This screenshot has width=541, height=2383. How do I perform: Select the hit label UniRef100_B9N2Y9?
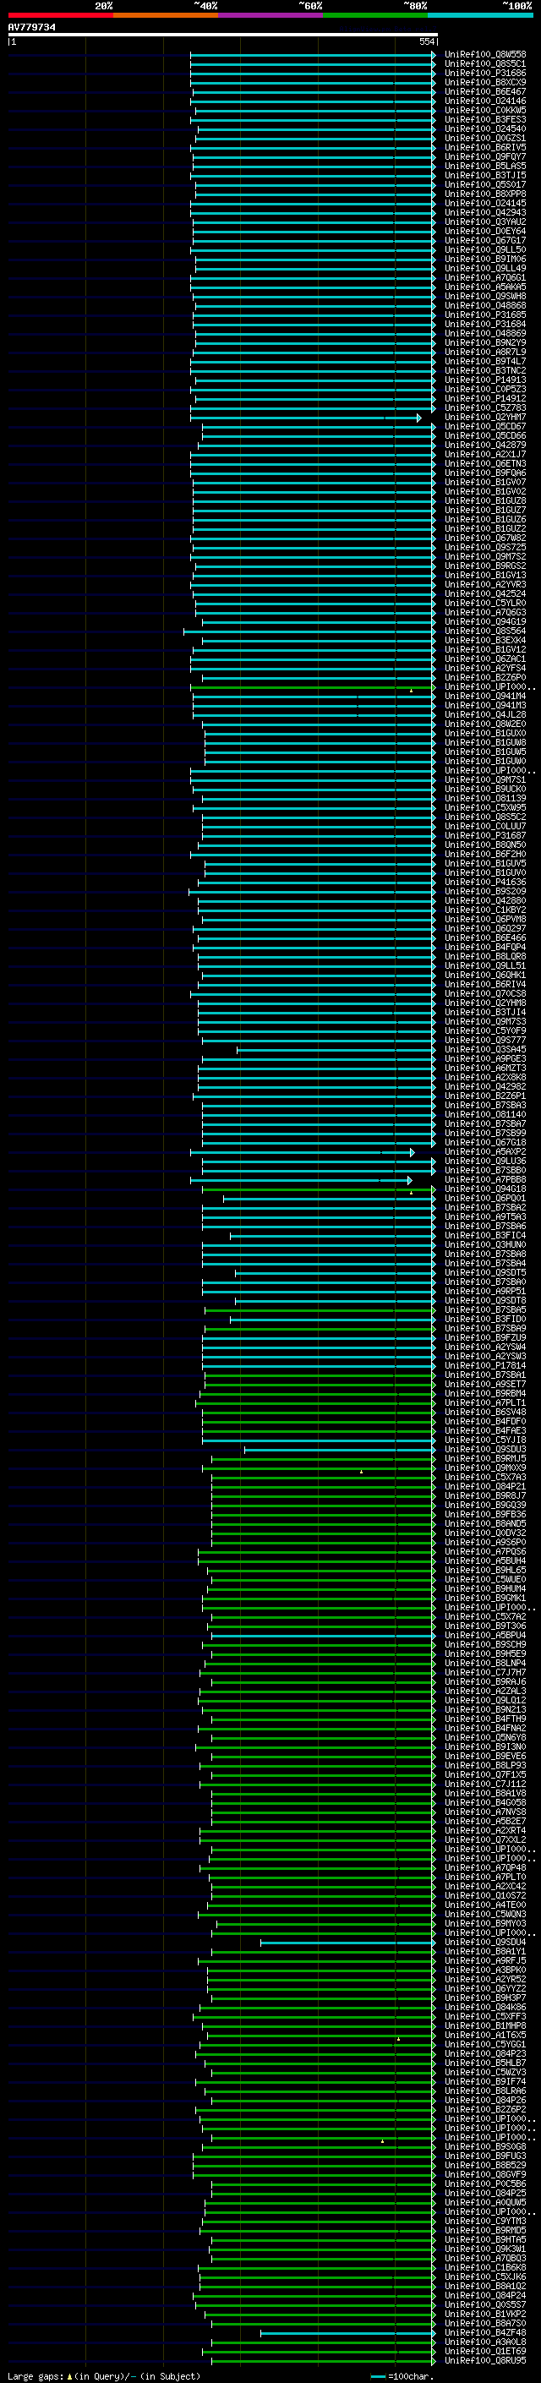point(484,342)
